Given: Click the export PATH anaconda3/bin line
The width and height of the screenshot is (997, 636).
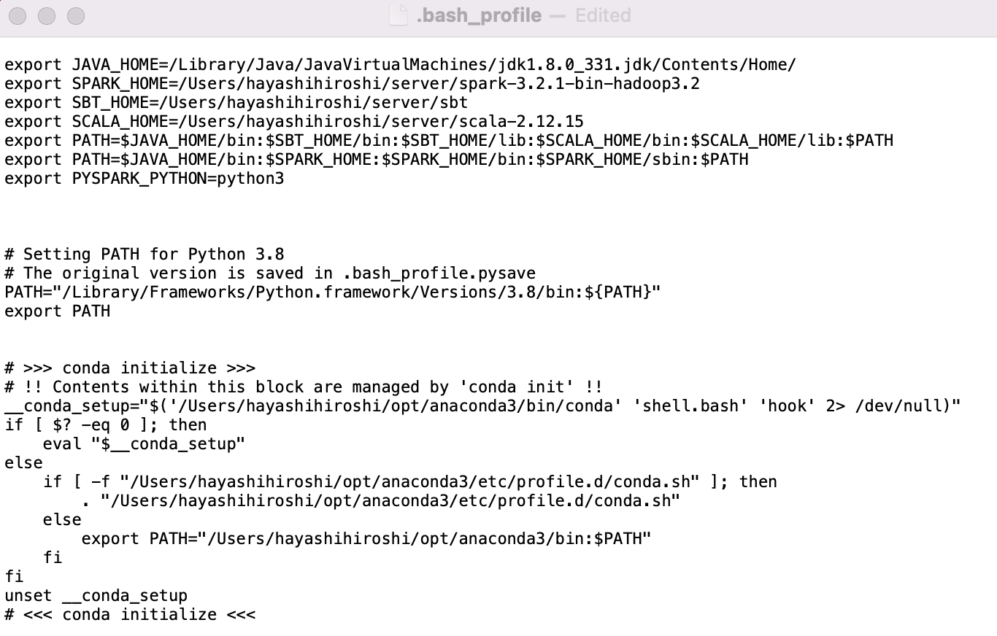Looking at the screenshot, I should pos(366,539).
